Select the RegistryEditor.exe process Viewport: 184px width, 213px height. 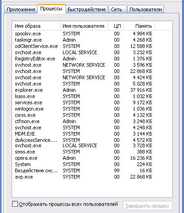tap(84, 59)
